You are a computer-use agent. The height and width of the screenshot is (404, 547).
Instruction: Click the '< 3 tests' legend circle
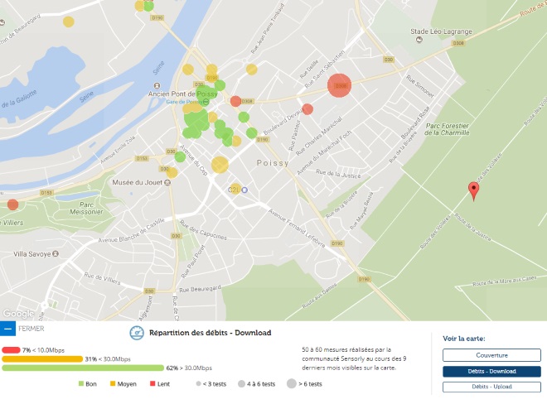(x=199, y=384)
